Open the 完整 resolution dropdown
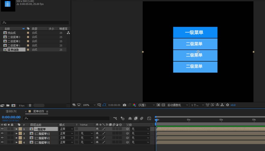This screenshot has width=265, height=151. coord(146,105)
